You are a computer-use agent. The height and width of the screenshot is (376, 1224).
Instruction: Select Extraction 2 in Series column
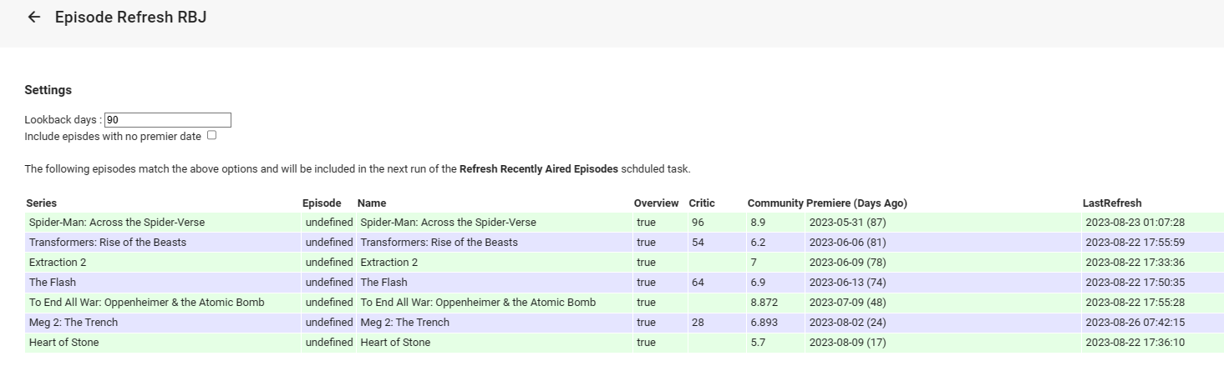pos(163,263)
